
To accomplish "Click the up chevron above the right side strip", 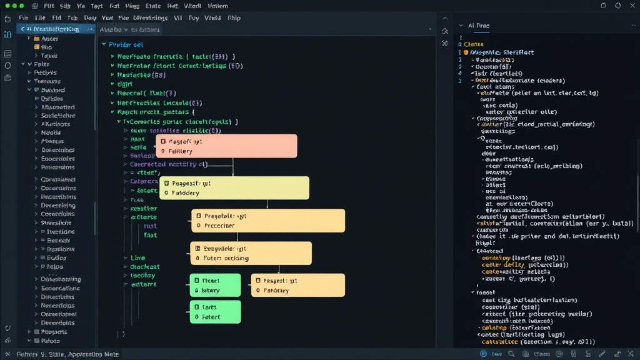I will [x=445, y=18].
